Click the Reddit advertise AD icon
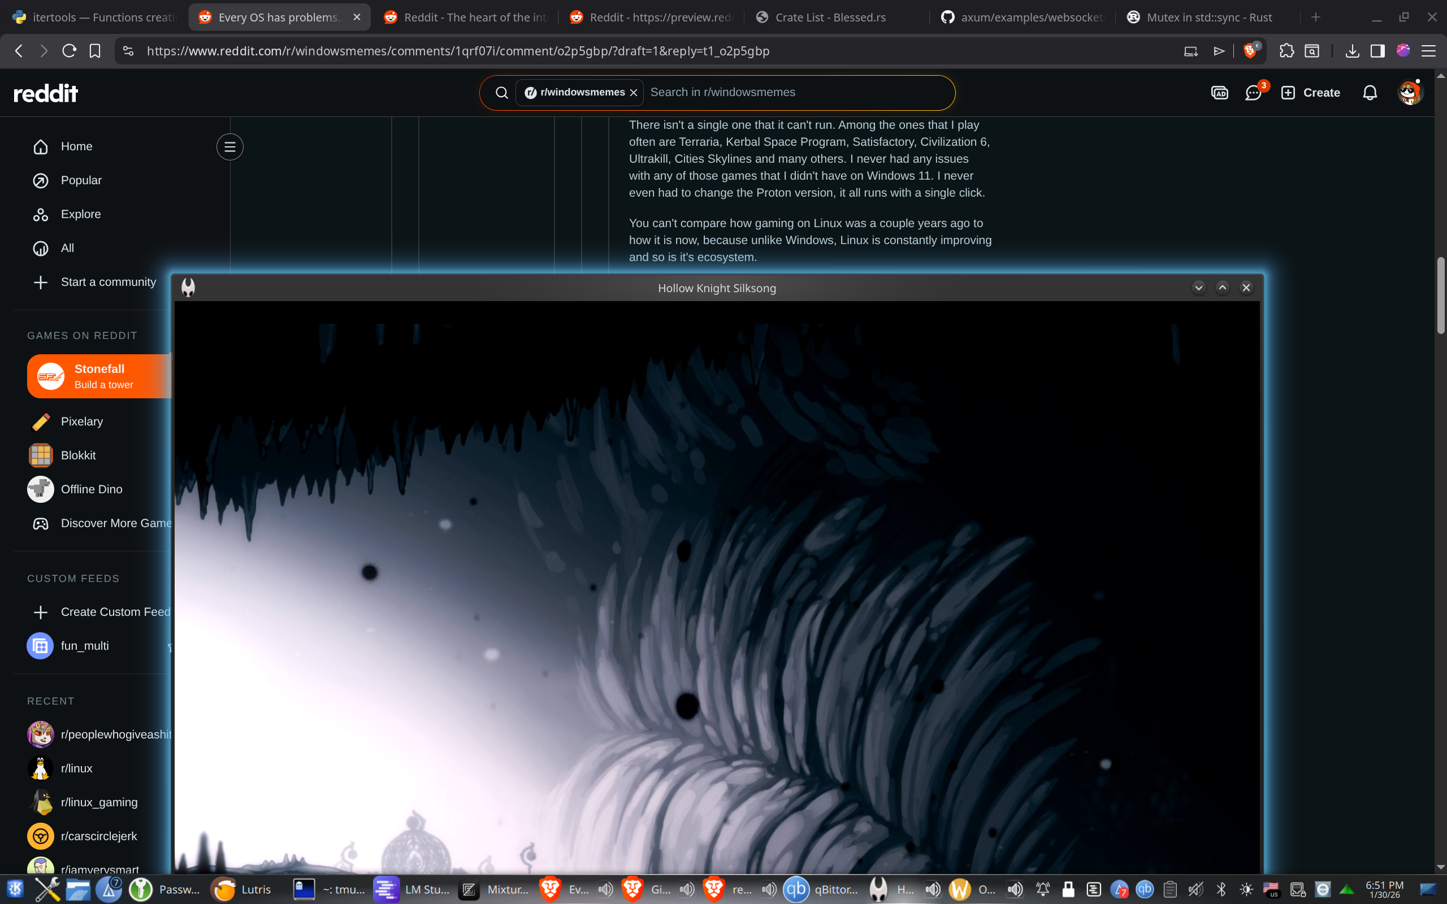The image size is (1447, 904). 1219,93
